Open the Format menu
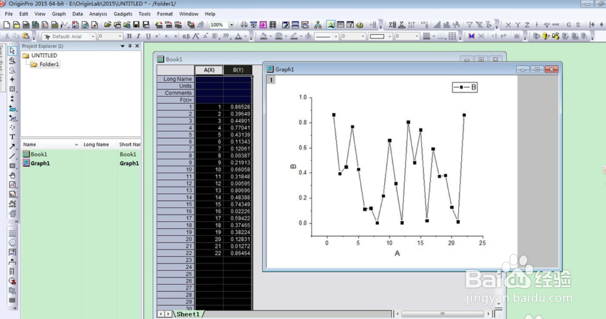 pyautogui.click(x=165, y=14)
